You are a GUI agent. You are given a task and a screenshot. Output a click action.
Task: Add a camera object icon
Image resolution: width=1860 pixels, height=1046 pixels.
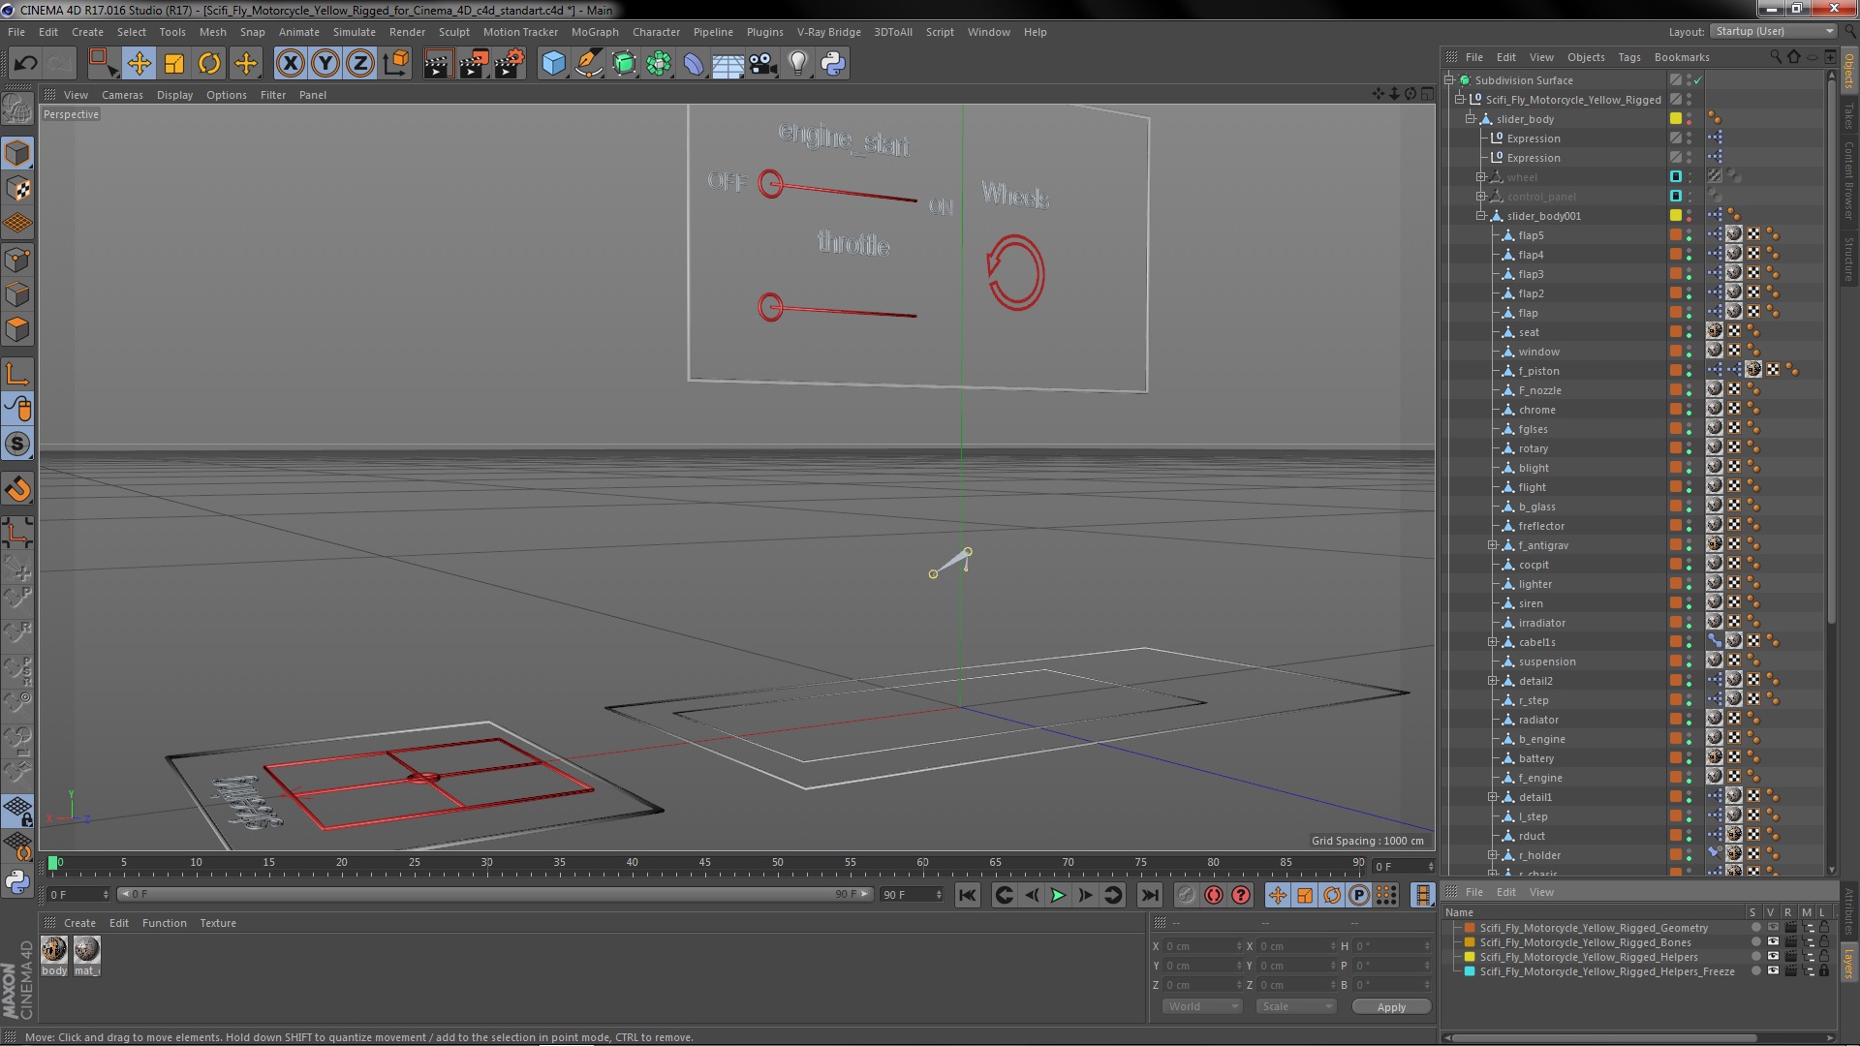(763, 64)
